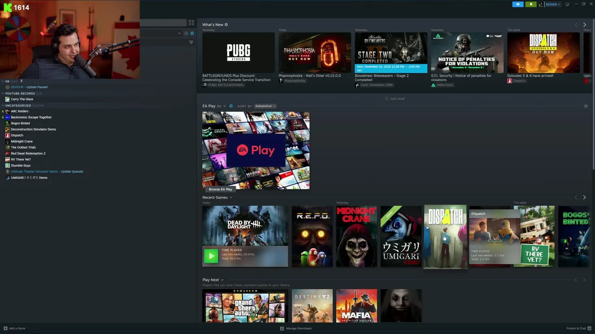Toggle EA Play shelf ready-to-play filter

pos(231,106)
